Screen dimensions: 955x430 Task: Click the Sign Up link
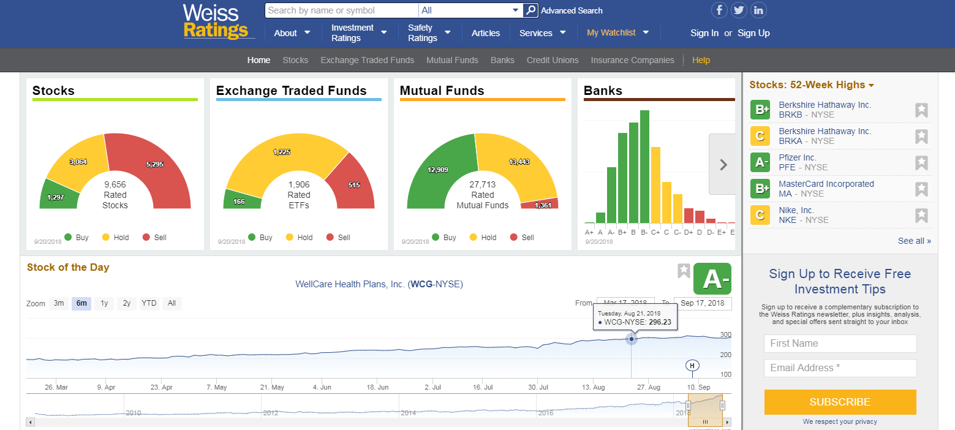(753, 33)
